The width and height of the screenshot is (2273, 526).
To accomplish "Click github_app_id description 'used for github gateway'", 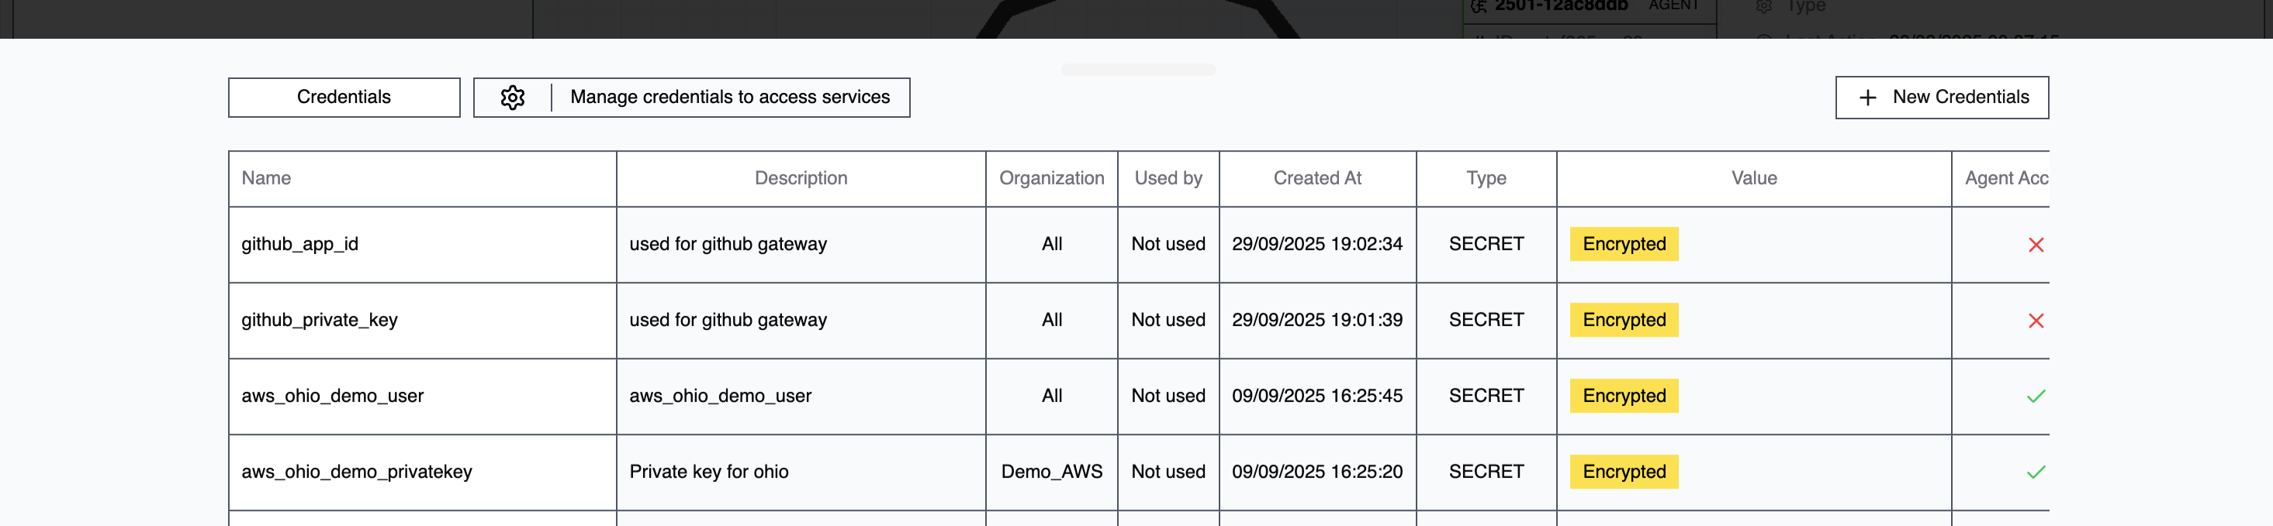I will click(728, 244).
